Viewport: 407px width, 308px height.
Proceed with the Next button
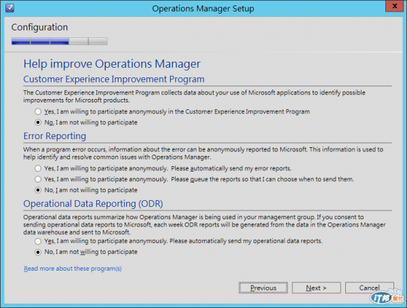[316, 288]
